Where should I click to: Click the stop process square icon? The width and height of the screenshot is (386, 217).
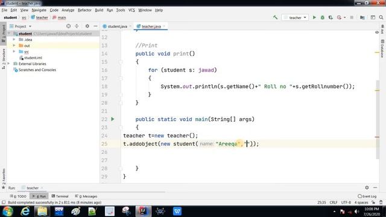(x=352, y=17)
